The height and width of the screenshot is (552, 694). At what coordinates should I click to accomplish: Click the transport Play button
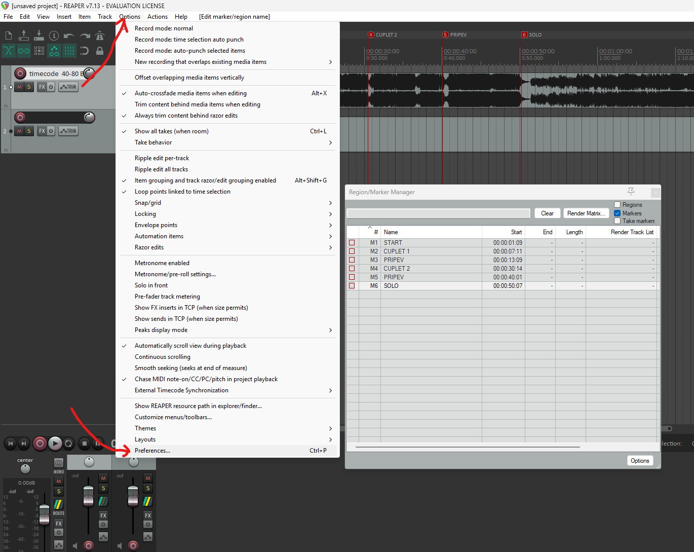55,444
